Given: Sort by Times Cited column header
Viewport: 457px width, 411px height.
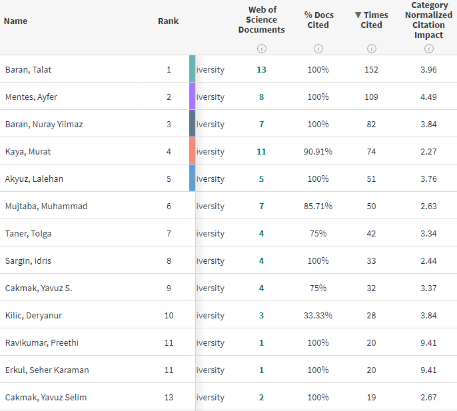Looking at the screenshot, I should click(x=371, y=20).
